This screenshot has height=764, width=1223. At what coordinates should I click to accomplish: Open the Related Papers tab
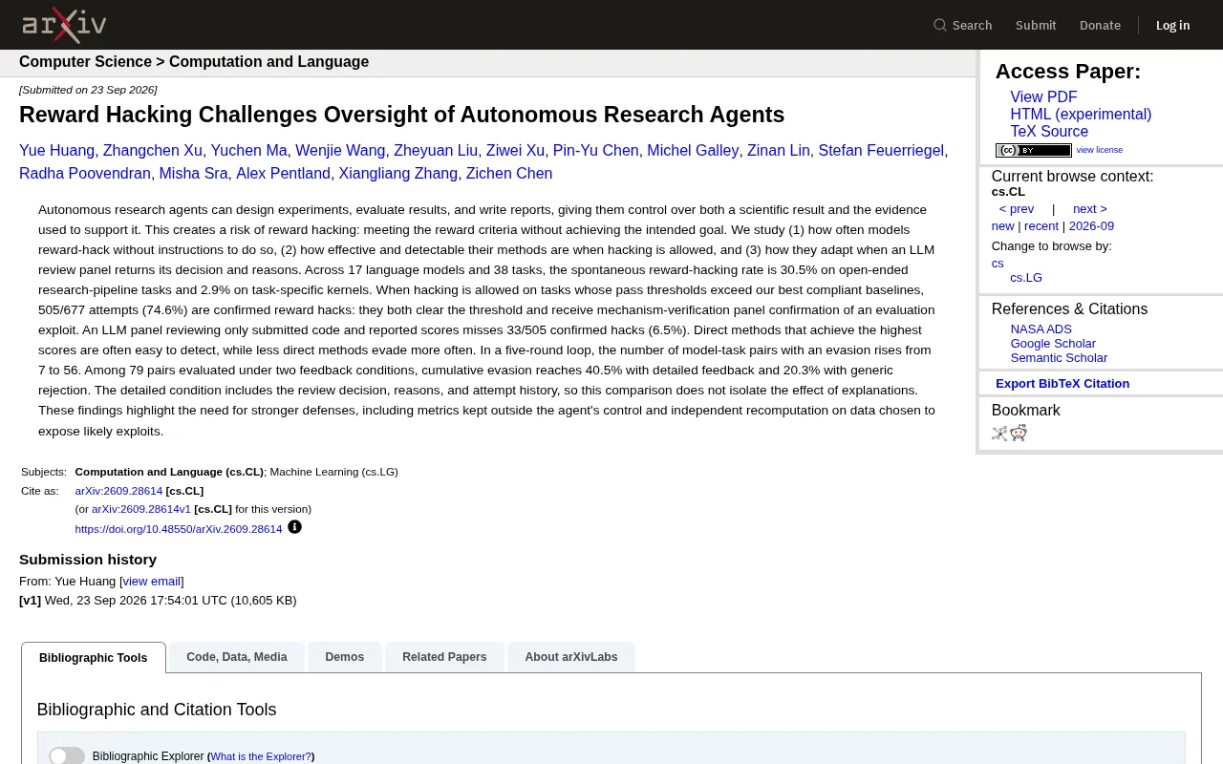tap(444, 657)
